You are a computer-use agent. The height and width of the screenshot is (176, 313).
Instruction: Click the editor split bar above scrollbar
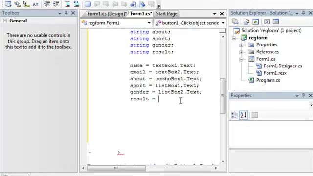point(223,31)
